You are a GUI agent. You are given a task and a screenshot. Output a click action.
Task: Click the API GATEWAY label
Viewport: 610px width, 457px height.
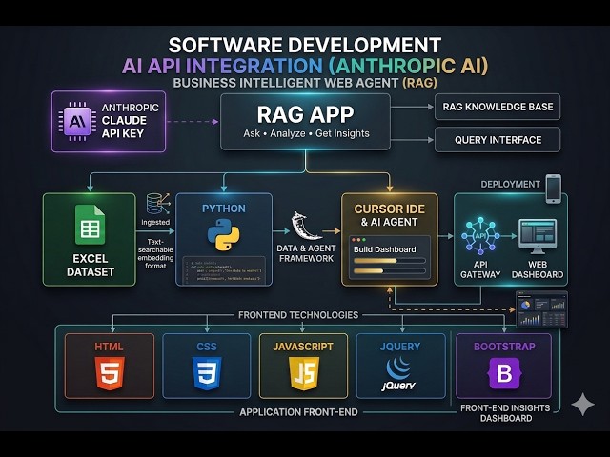pos(480,269)
